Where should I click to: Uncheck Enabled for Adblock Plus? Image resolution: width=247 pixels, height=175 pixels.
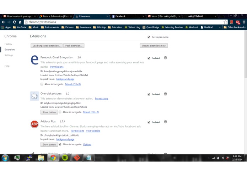pos(149,122)
